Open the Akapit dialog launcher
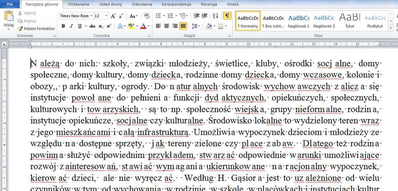 229,36
